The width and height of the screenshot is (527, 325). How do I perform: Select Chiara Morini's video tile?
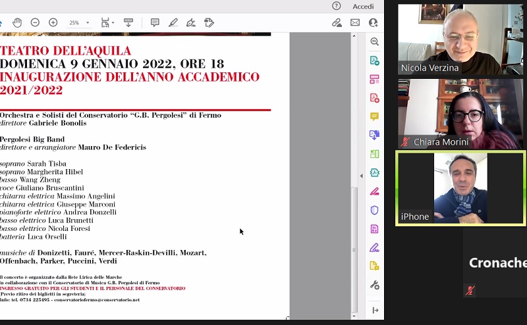click(460, 114)
